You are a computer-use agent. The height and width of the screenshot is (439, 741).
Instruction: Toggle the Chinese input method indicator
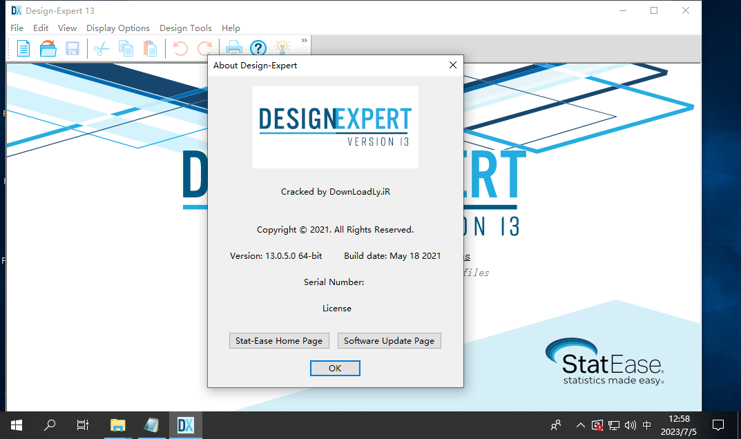647,425
